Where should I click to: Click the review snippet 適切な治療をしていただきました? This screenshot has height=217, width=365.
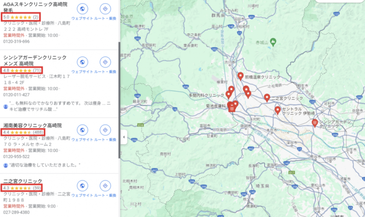(45, 165)
